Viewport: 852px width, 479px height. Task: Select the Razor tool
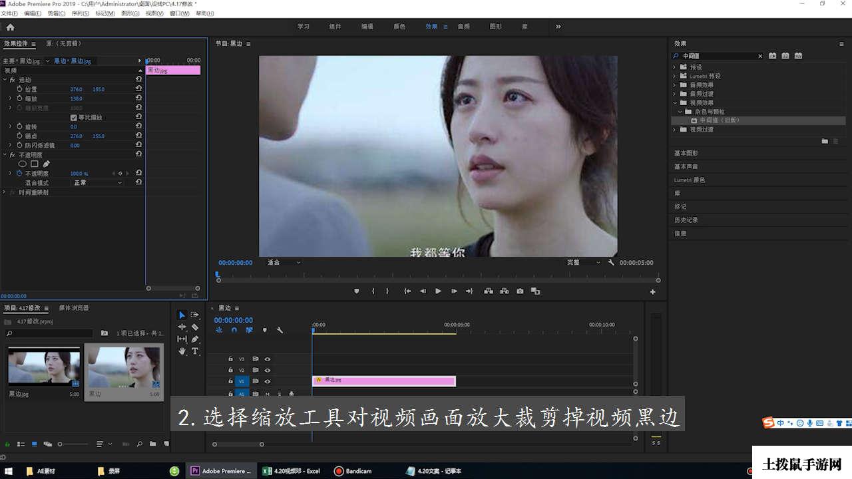(195, 327)
